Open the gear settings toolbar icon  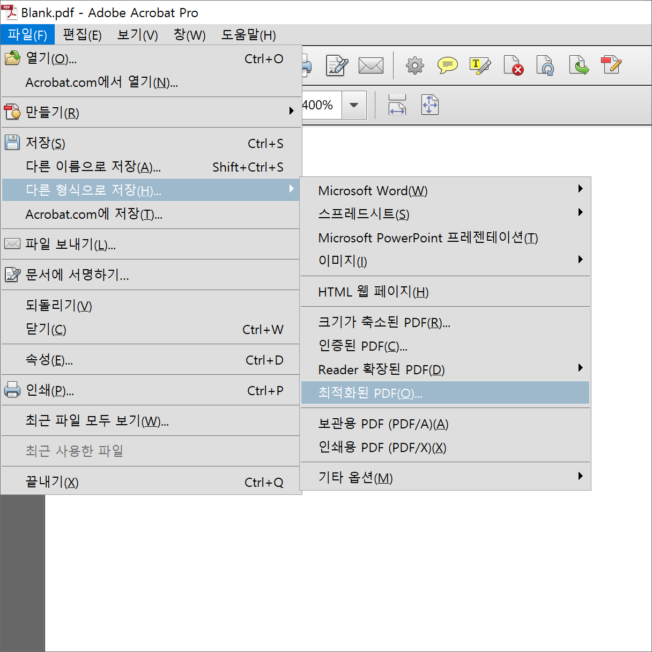click(414, 65)
